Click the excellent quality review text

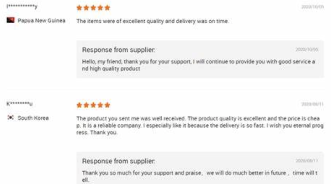[153, 21]
